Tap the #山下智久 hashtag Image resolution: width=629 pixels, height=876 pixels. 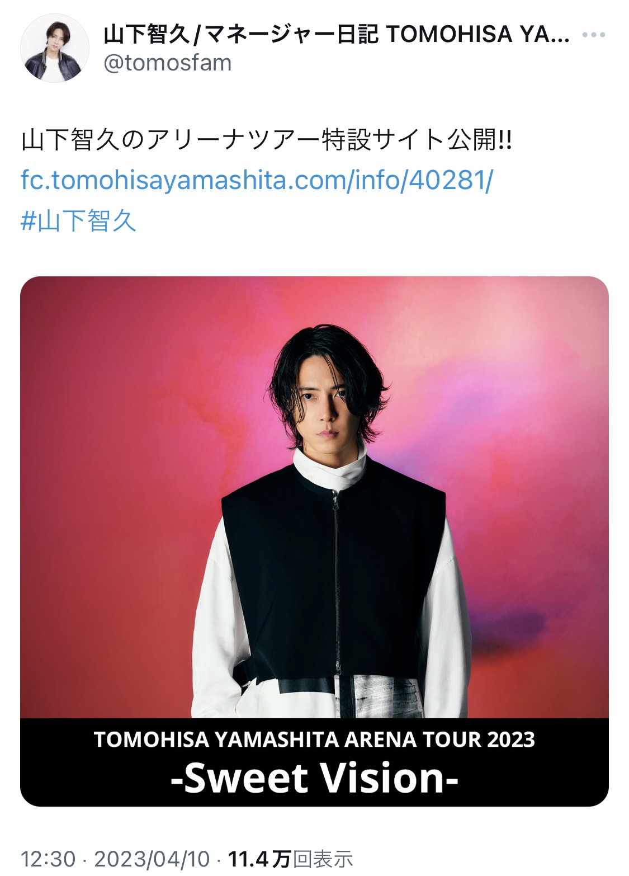(79, 221)
